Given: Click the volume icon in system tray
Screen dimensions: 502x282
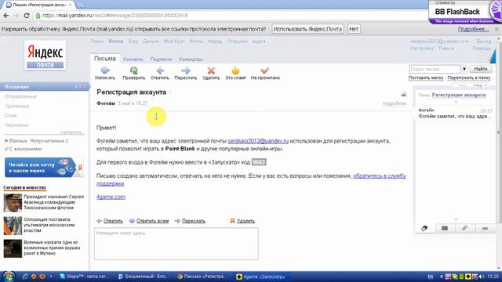Looking at the screenshot, I should pyautogui.click(x=482, y=277).
